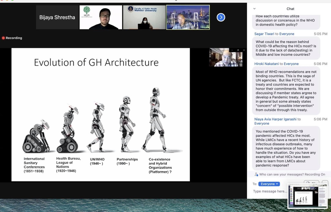This screenshot has height=212, width=331.
Task: Collapse the Chat panel chevron
Action: (254, 9)
